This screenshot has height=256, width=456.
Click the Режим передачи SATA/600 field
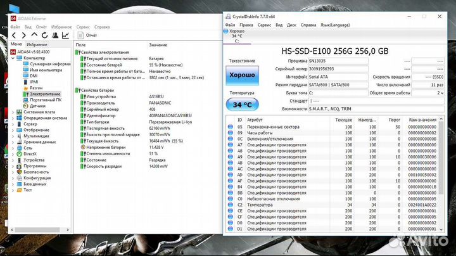(338, 85)
